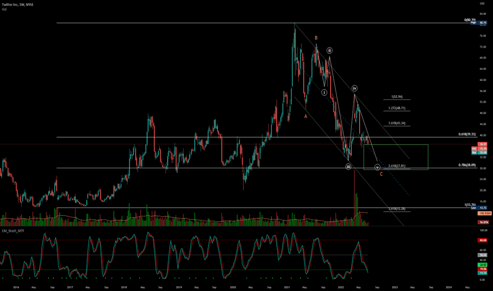The image size is (493, 291).
Task: Click the orange wave 'C' label
Action: (x=381, y=174)
